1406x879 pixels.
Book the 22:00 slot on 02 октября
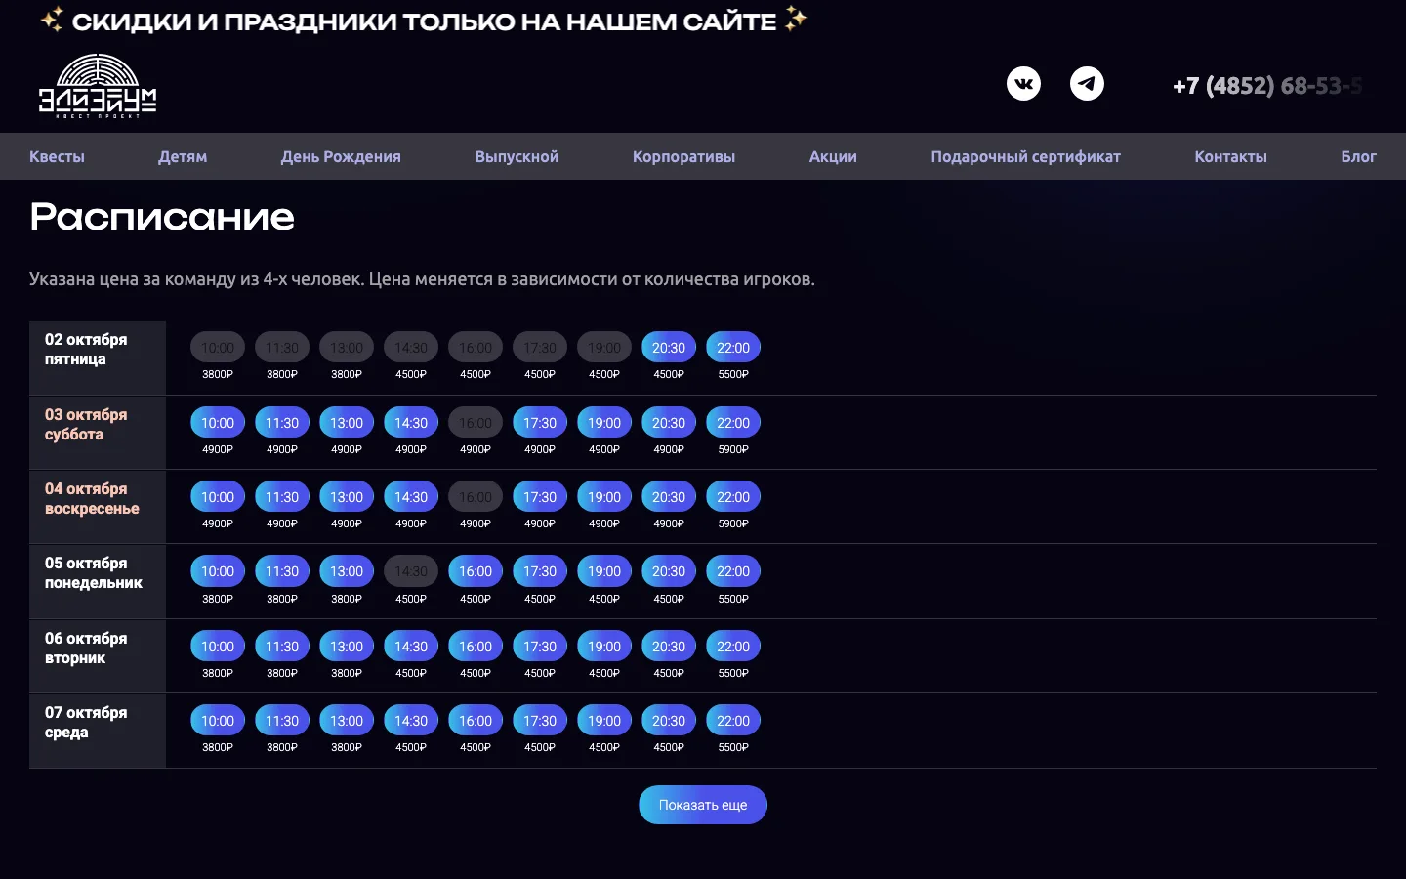[x=733, y=348]
